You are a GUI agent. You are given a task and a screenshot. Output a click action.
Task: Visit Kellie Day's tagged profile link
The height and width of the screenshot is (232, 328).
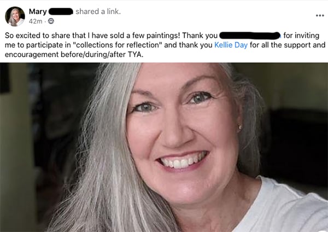[x=231, y=45]
